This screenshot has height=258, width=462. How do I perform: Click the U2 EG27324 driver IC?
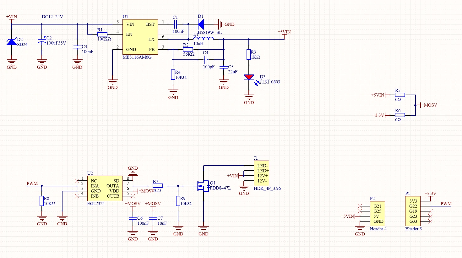click(105, 188)
